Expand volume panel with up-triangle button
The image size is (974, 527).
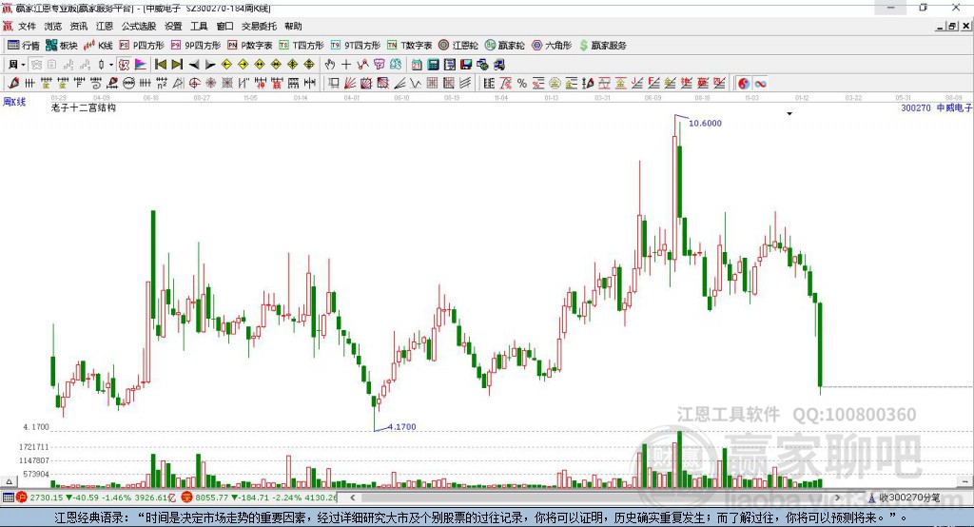(x=9, y=481)
